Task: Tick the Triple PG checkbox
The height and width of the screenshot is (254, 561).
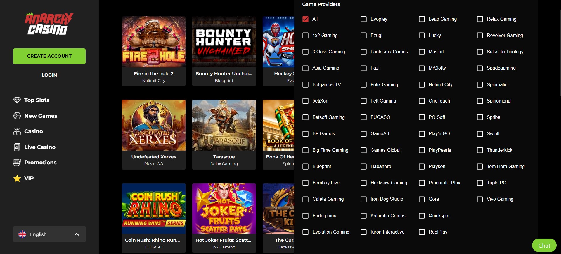Action: click(x=480, y=183)
